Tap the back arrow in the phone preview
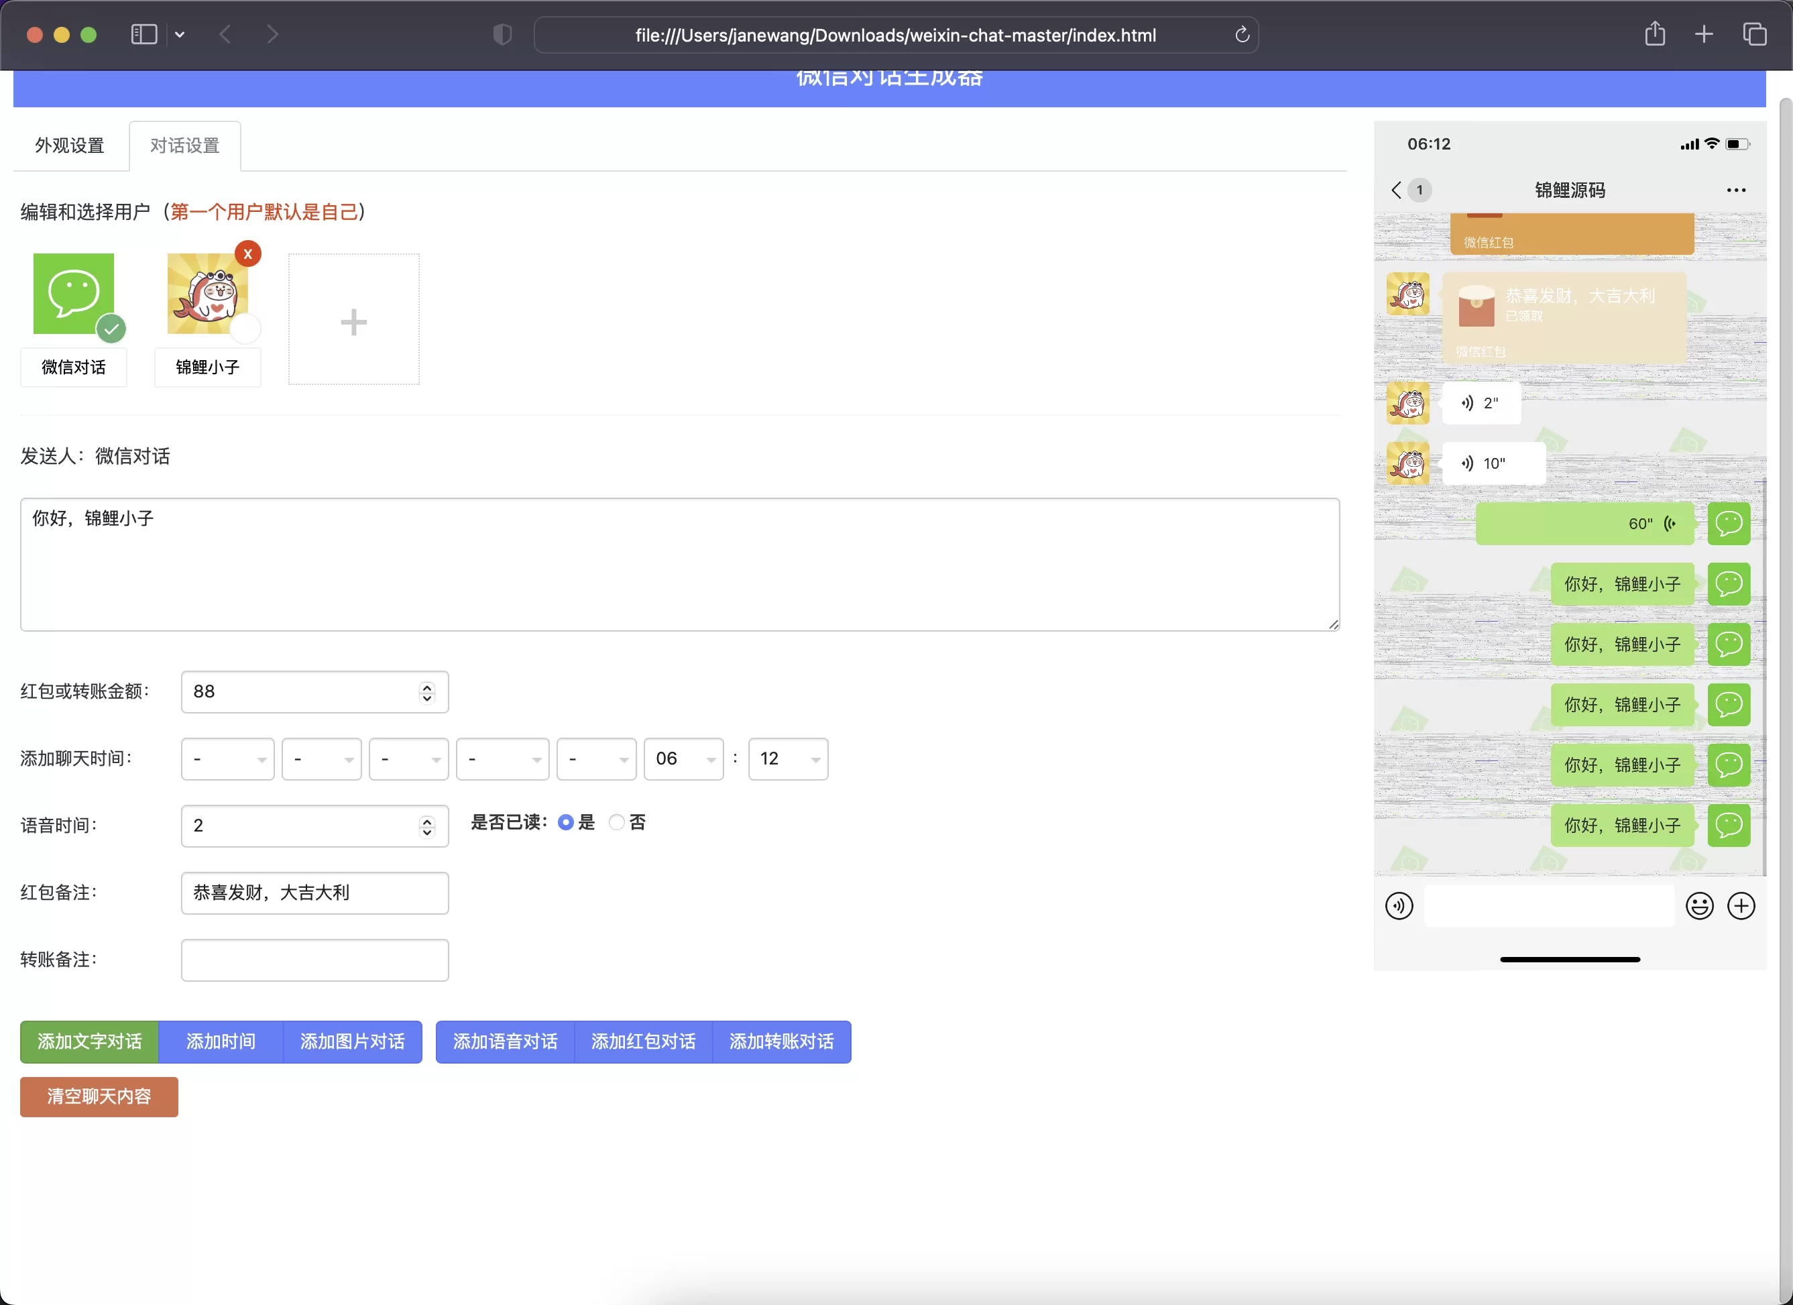 pyautogui.click(x=1396, y=190)
